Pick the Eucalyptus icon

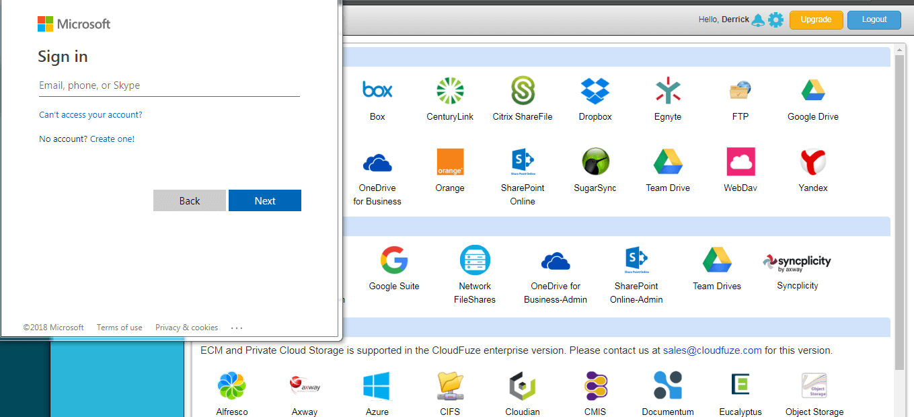tap(740, 385)
